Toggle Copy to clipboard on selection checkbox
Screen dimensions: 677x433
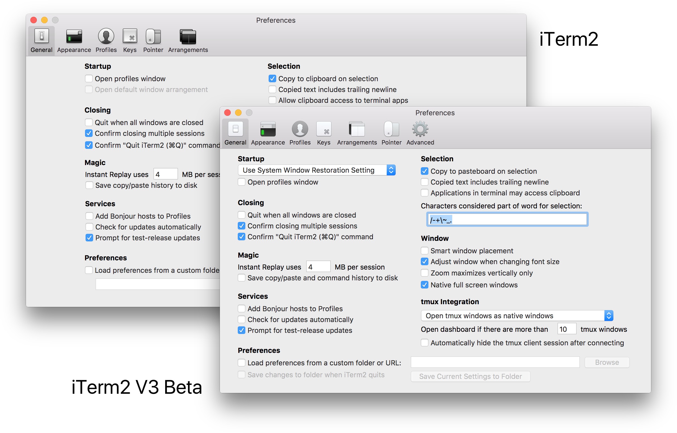(x=272, y=78)
